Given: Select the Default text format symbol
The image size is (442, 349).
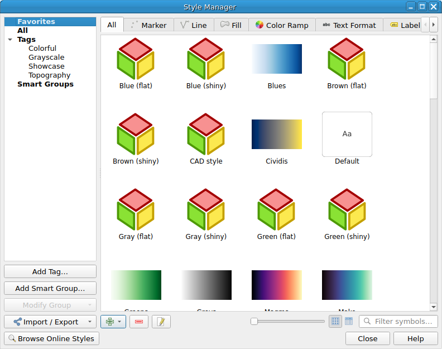Looking at the screenshot, I should [x=347, y=134].
